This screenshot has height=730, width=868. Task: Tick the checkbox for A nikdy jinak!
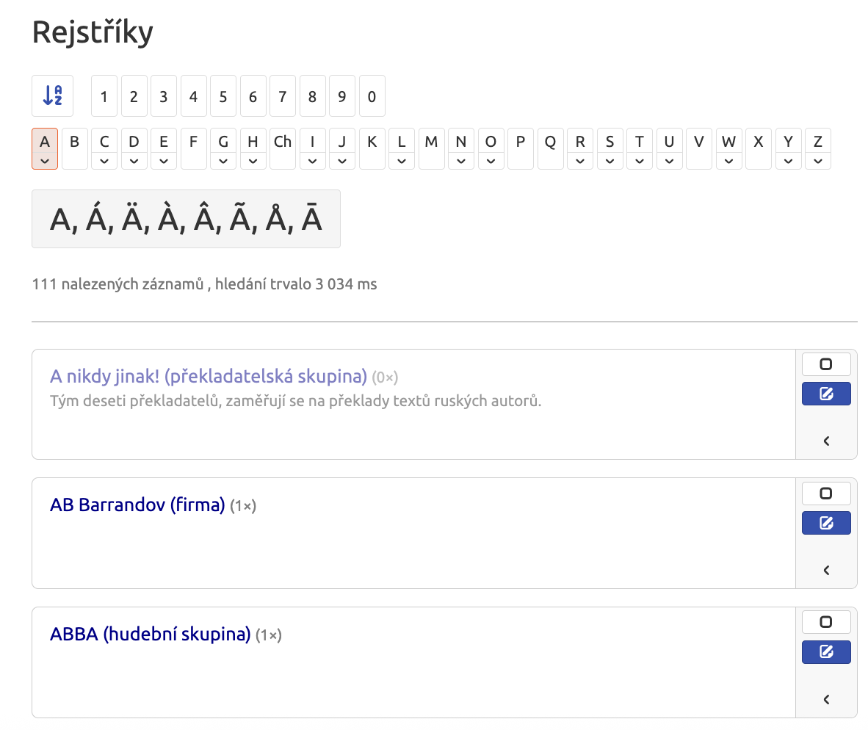coord(826,364)
